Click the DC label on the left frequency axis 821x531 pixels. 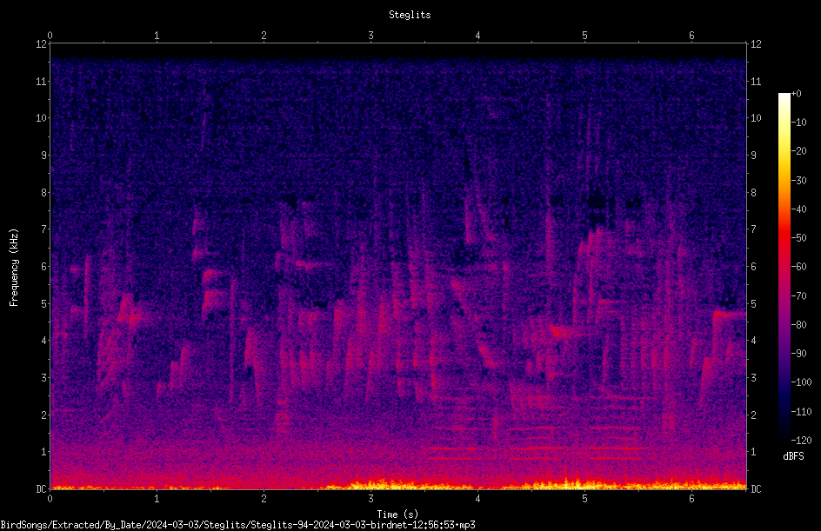coord(41,488)
